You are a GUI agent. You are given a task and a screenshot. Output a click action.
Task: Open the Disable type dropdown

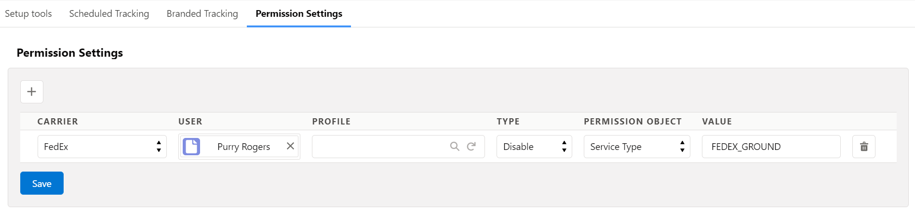(x=534, y=147)
